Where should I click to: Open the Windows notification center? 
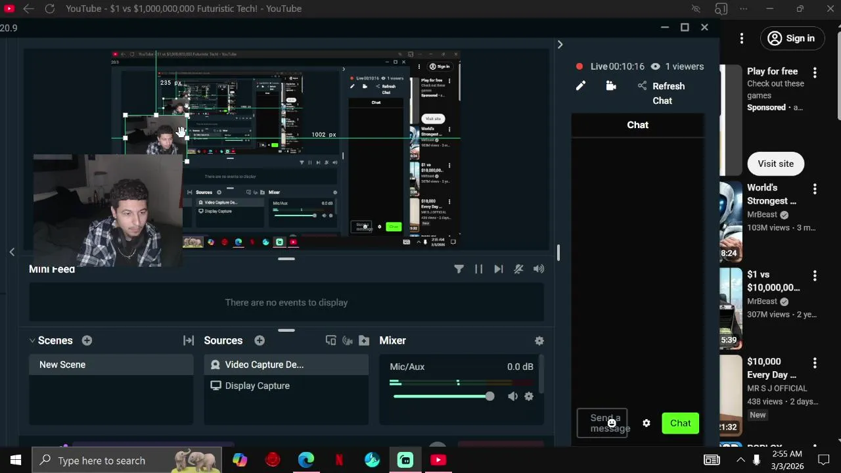point(823,460)
